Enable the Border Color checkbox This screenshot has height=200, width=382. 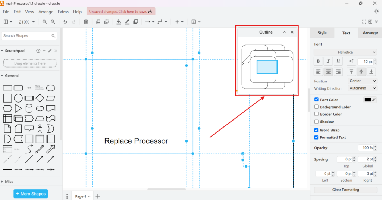[316, 114]
